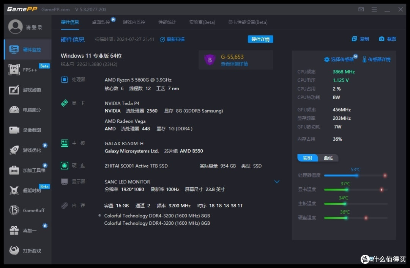Click the user avatar login icon
This screenshot has height=268, width=410.
[x=15, y=27]
